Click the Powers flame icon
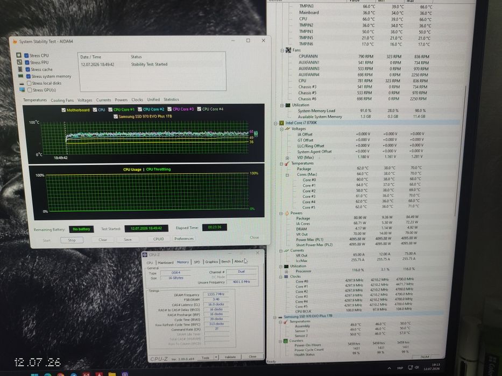This screenshot has height=376, width=502. pos(287,213)
